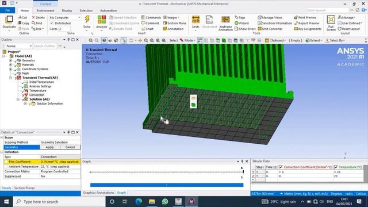Click Cancel for Geometry scope
This screenshot has height=207, width=368.
[70, 147]
